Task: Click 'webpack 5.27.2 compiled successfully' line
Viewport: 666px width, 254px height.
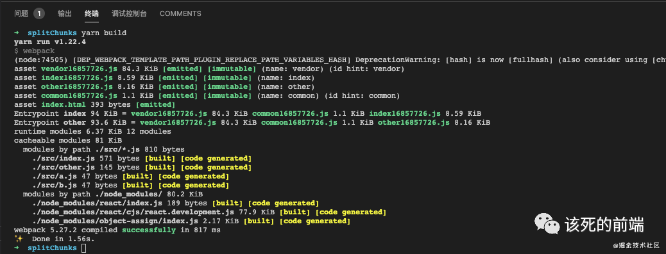Action: click(x=117, y=230)
